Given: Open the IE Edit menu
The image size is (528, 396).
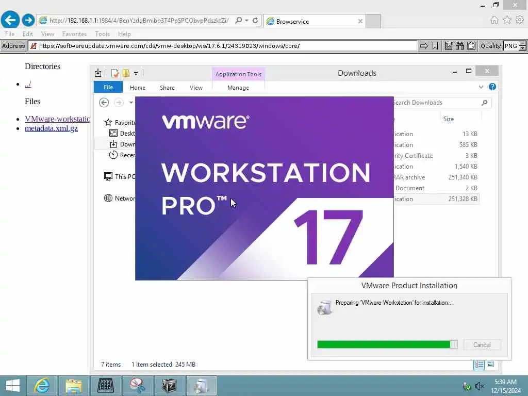Looking at the screenshot, I should coord(28,34).
